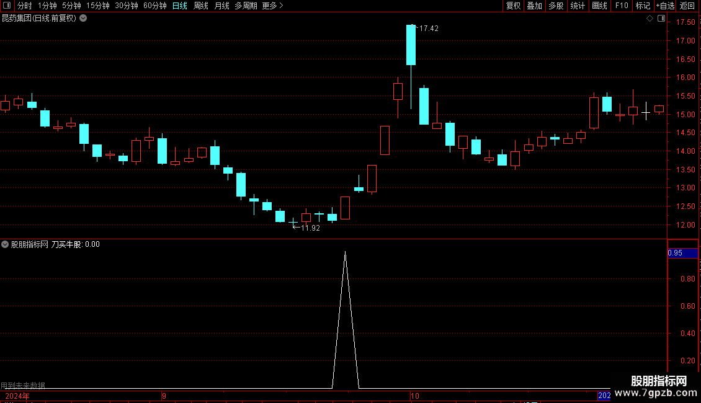Select the 15分钟 period
This screenshot has width=701, height=403.
(x=98, y=6)
